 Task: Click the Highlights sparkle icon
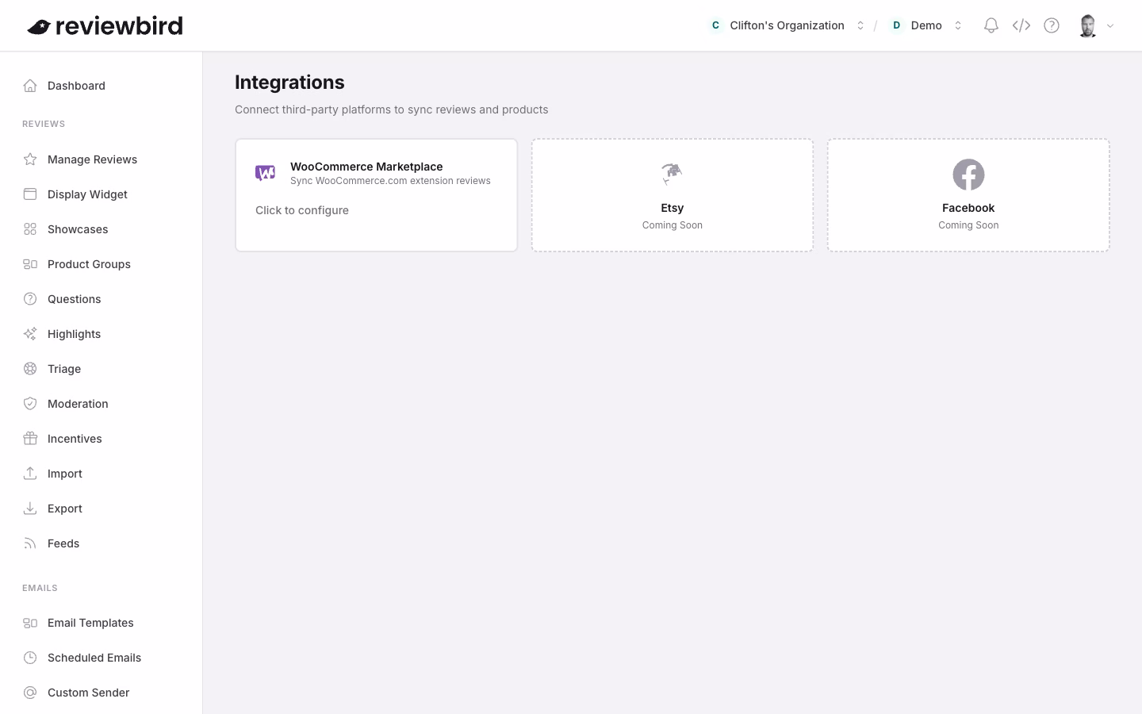coord(30,334)
